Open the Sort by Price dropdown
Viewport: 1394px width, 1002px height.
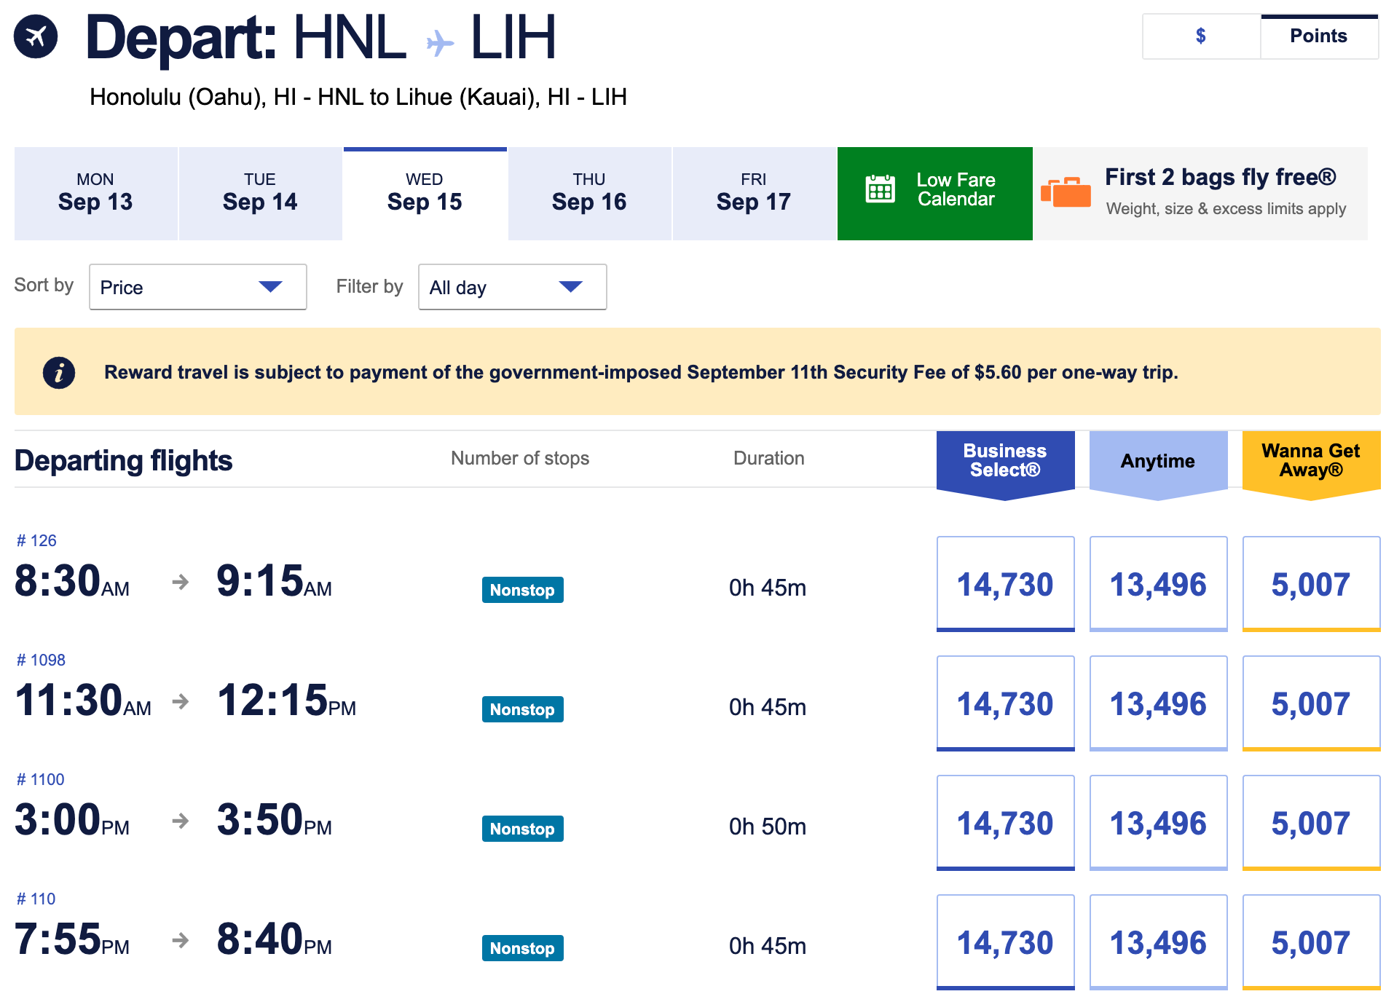tap(197, 287)
